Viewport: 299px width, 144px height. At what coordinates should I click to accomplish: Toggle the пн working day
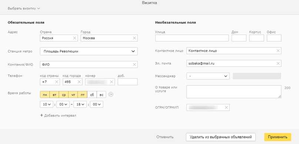tap(45, 95)
